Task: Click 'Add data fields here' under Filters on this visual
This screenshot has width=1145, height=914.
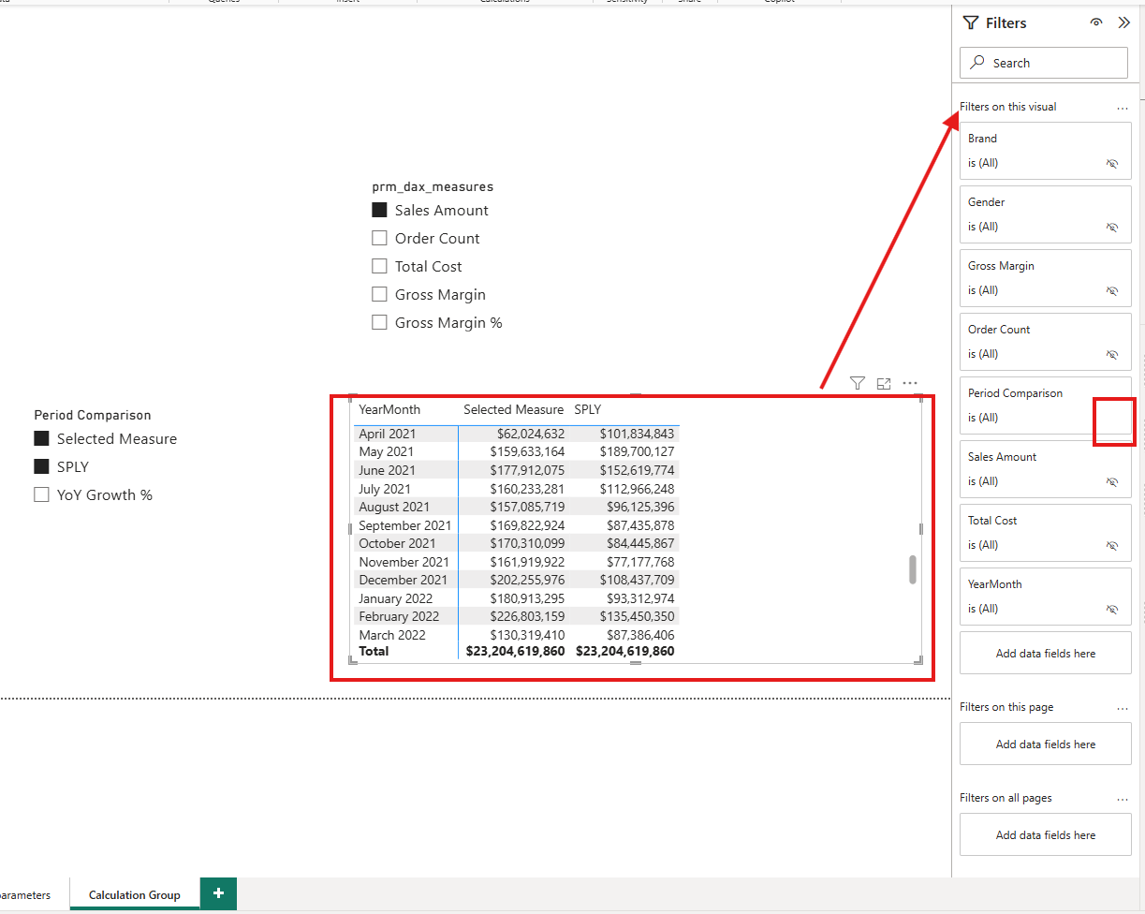Action: 1046,654
